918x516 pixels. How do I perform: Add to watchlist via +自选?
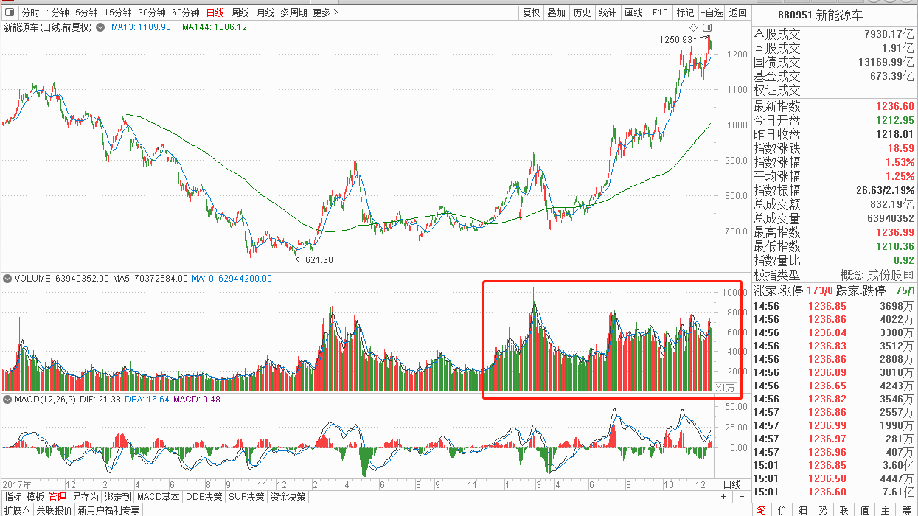pos(712,13)
